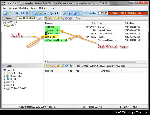Click the Bootable CD/DVD image type button
Viewport: 150px width, 115px height.
coord(26,18)
